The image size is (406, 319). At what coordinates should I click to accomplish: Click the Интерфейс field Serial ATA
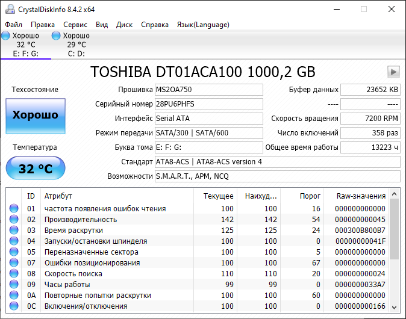click(x=209, y=119)
